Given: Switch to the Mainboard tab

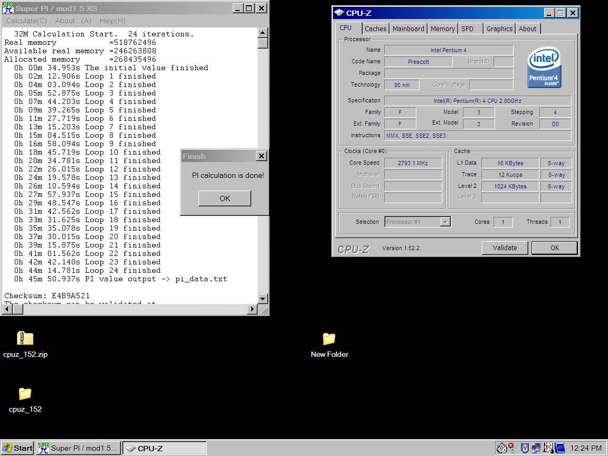Looking at the screenshot, I should (x=408, y=28).
